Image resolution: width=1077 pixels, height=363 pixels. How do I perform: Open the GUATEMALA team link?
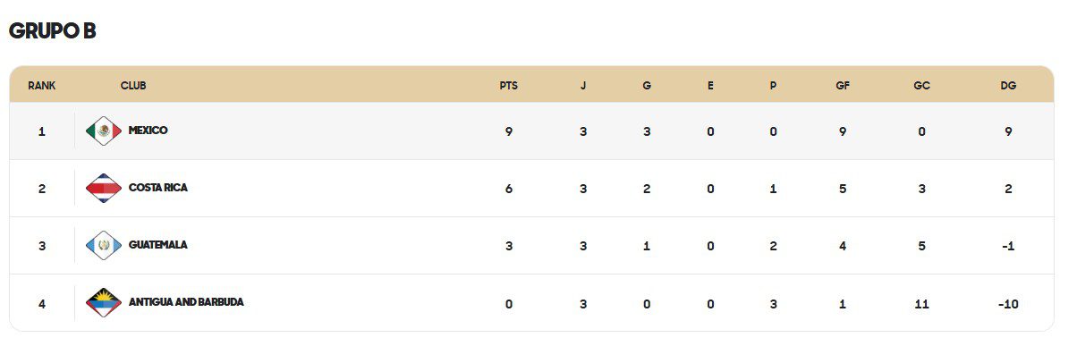[x=158, y=245]
